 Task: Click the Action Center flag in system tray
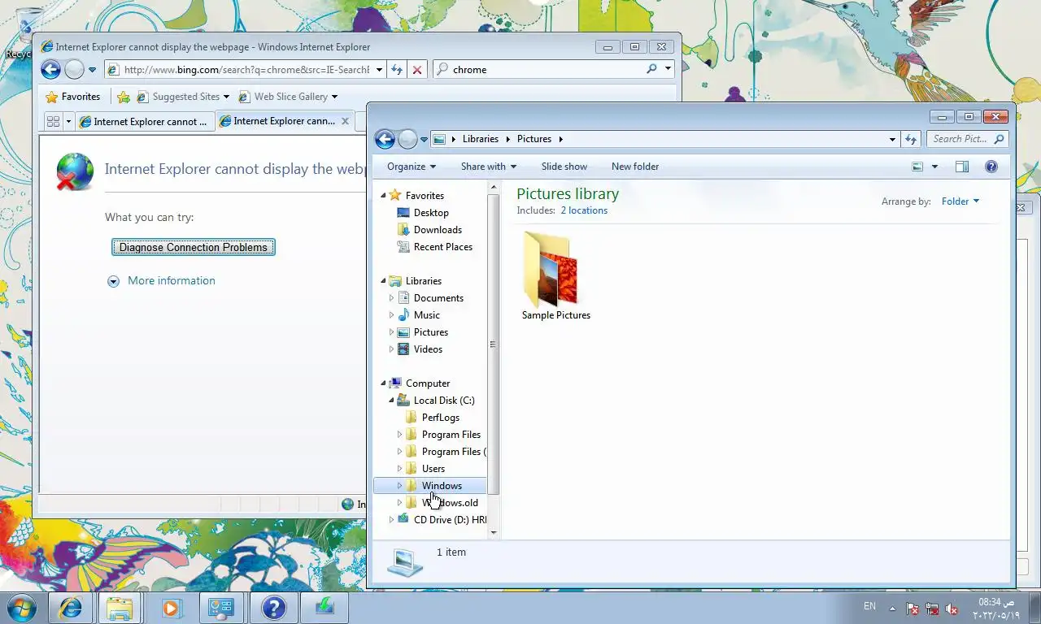(x=913, y=609)
